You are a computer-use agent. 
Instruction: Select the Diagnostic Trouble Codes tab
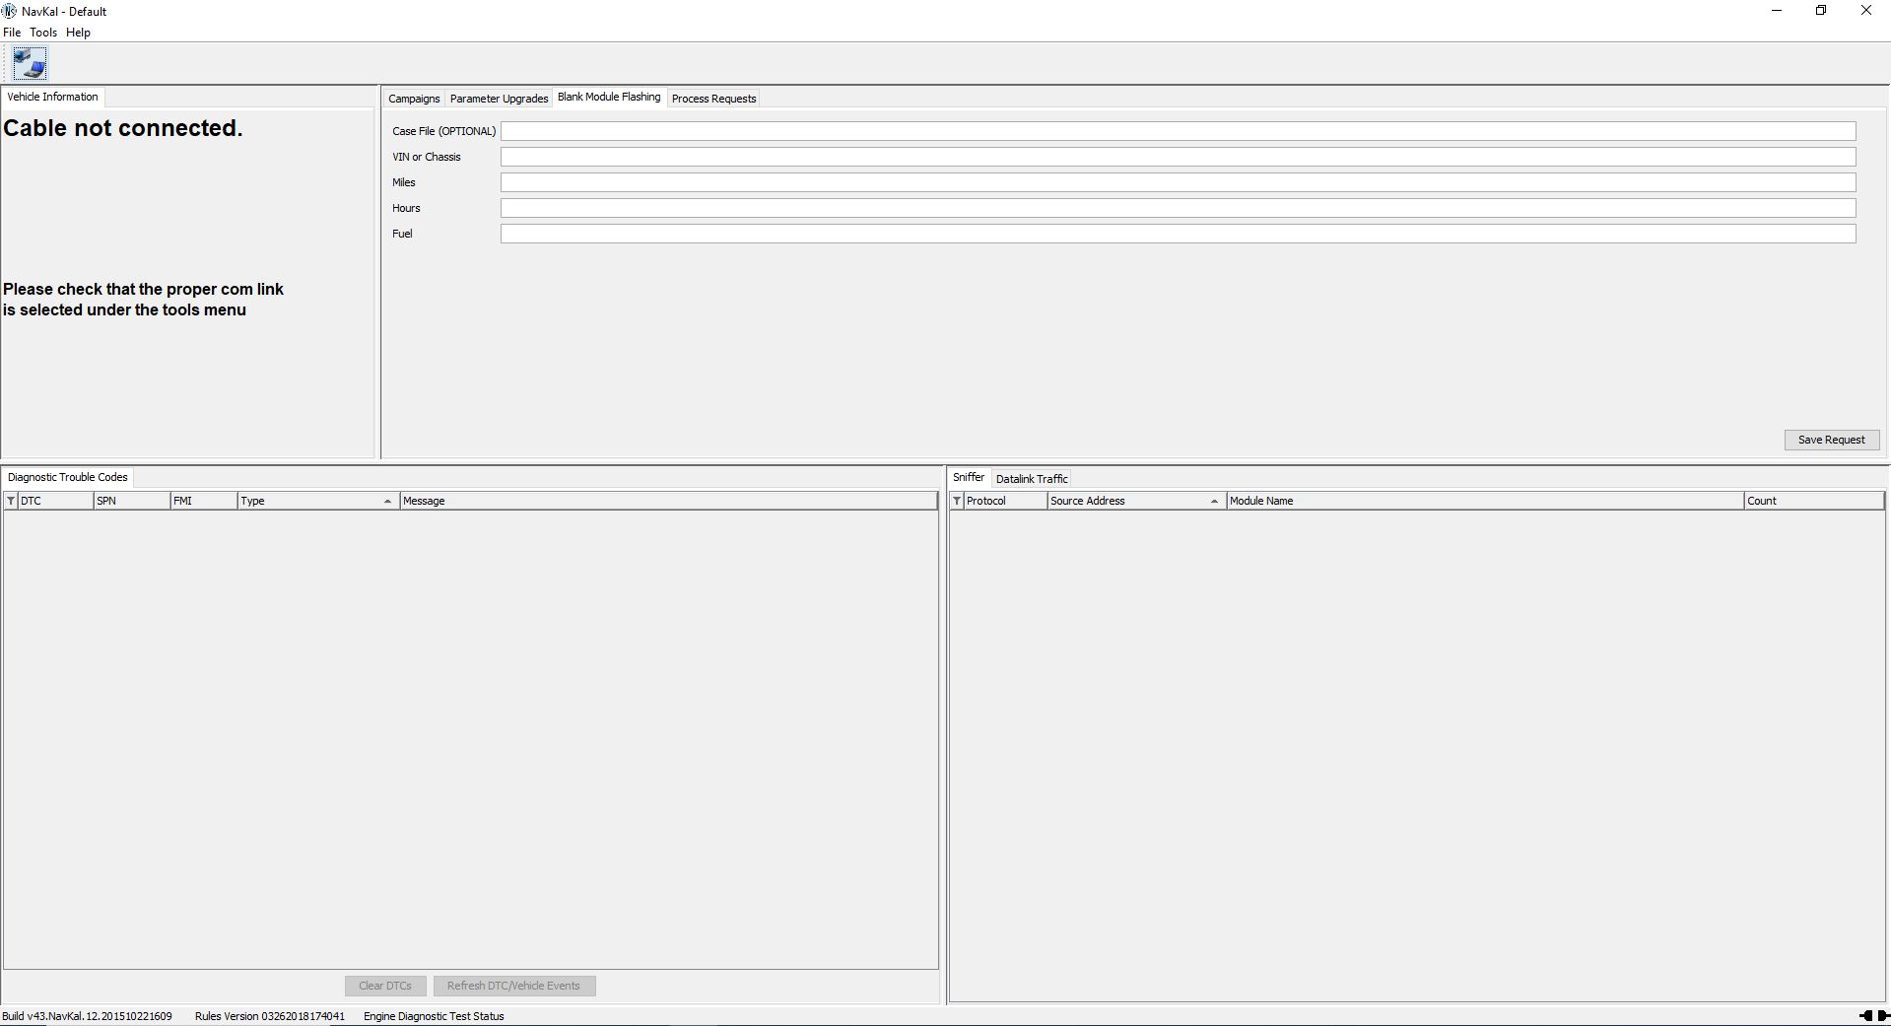[68, 477]
